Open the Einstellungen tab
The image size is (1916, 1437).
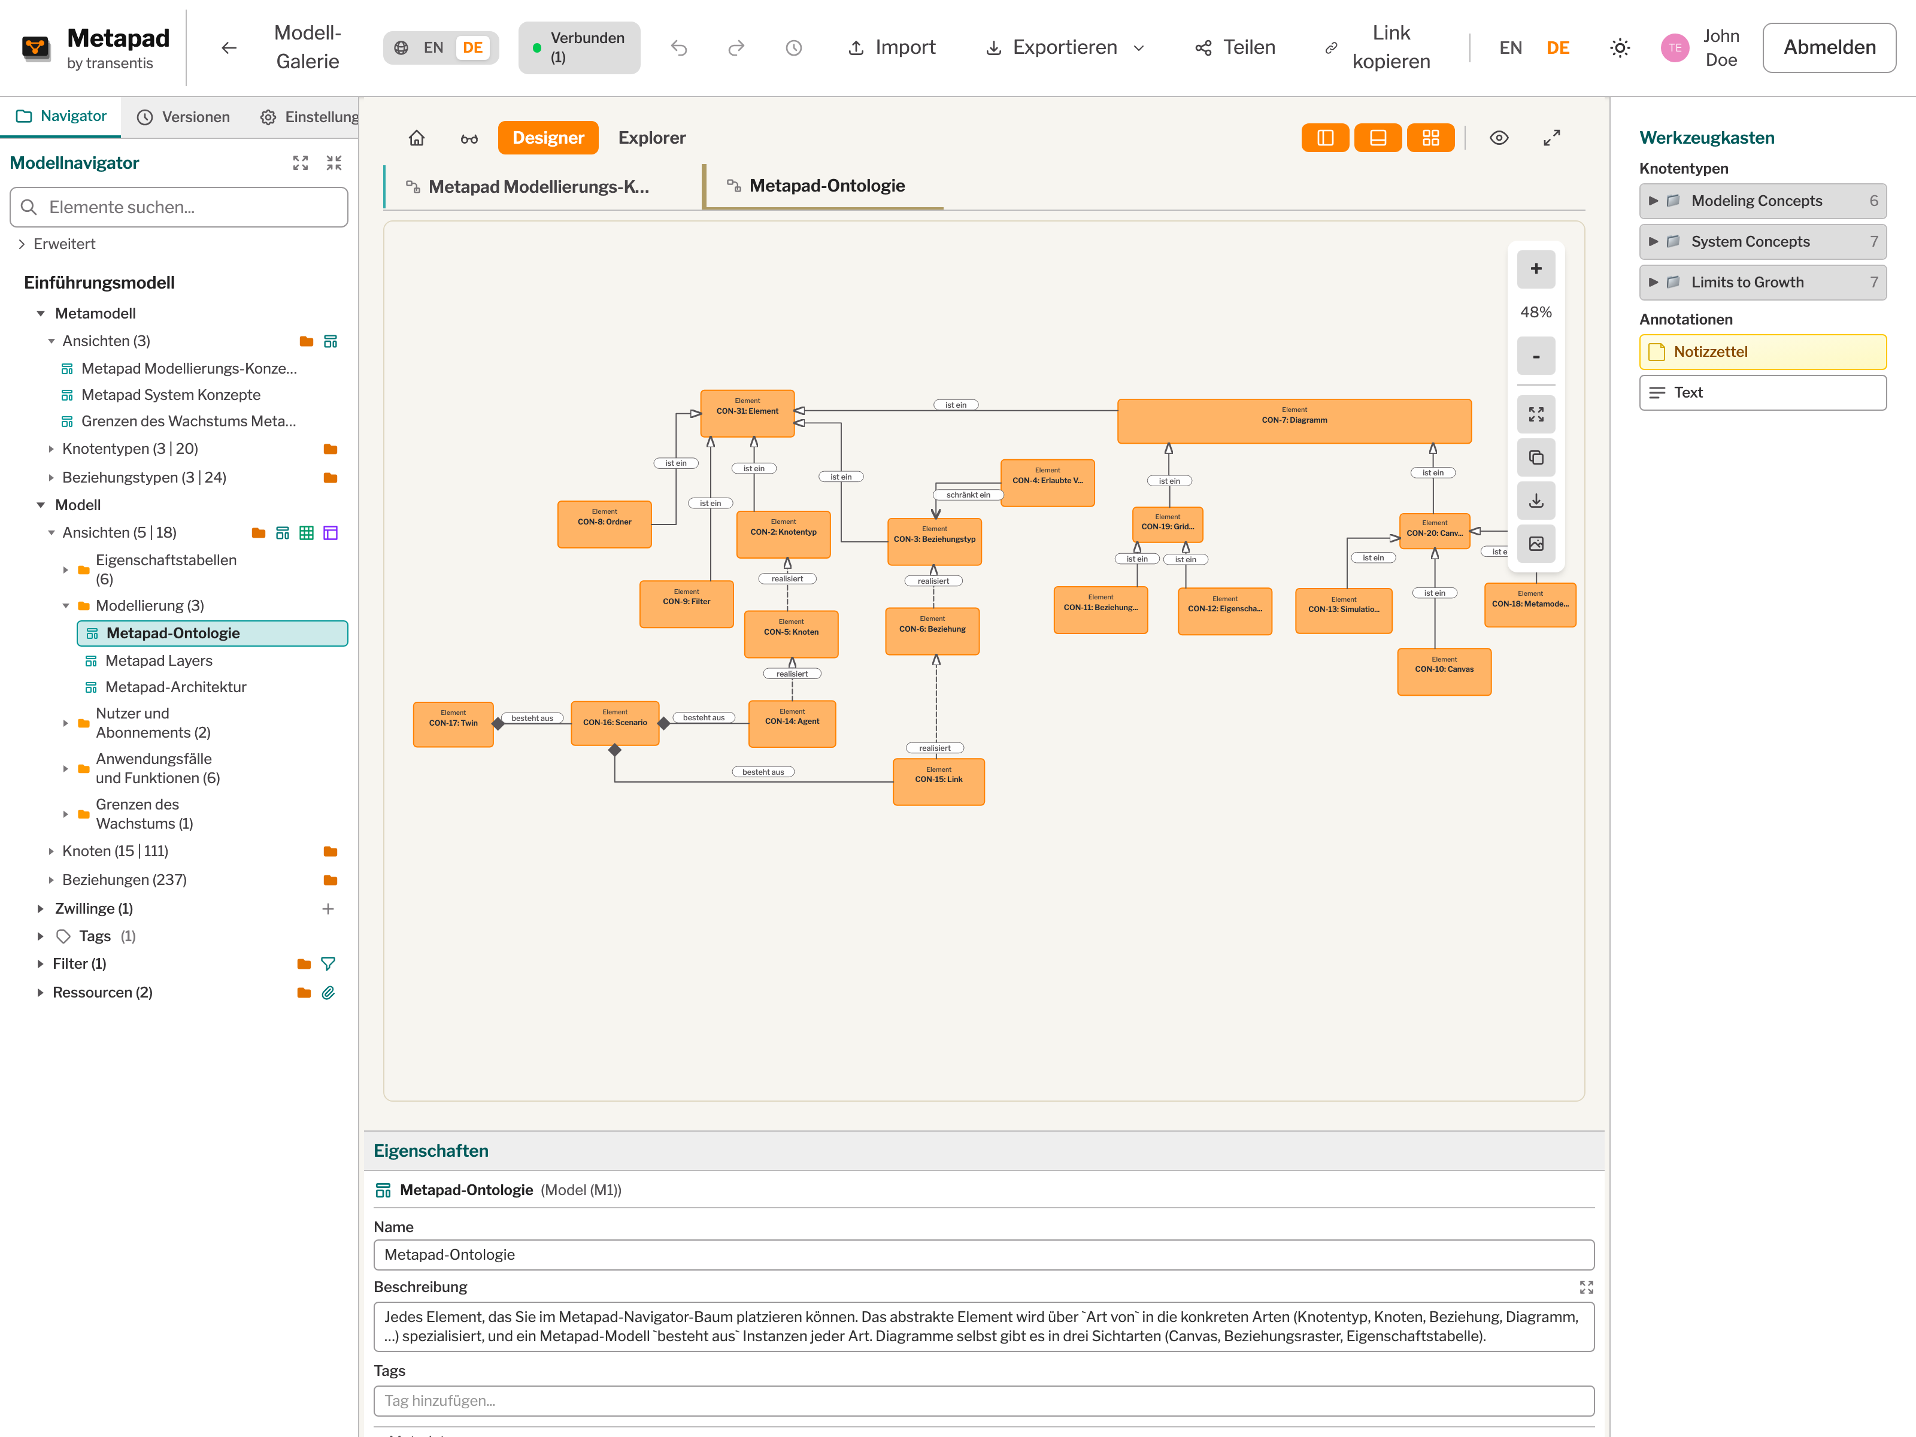tap(308, 117)
